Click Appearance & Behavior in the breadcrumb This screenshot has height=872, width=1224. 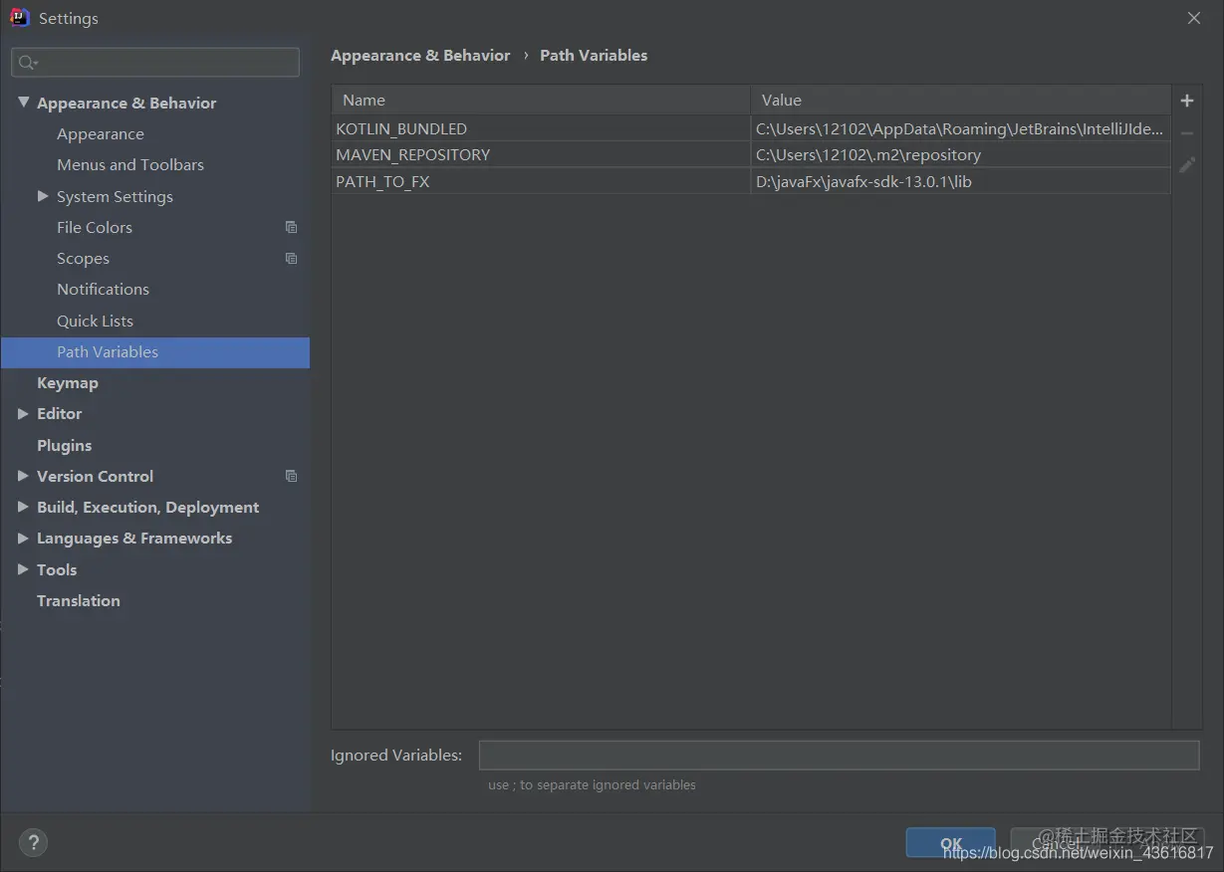pos(420,56)
